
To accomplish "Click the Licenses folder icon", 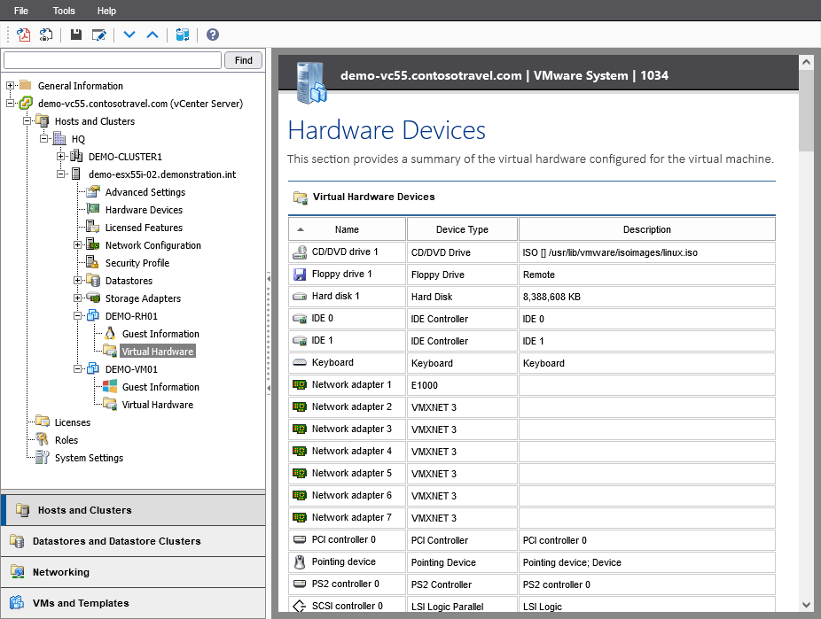I will pos(43,421).
